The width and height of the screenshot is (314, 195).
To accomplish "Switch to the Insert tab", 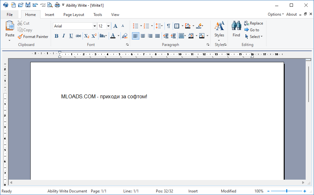I will (x=49, y=14).
